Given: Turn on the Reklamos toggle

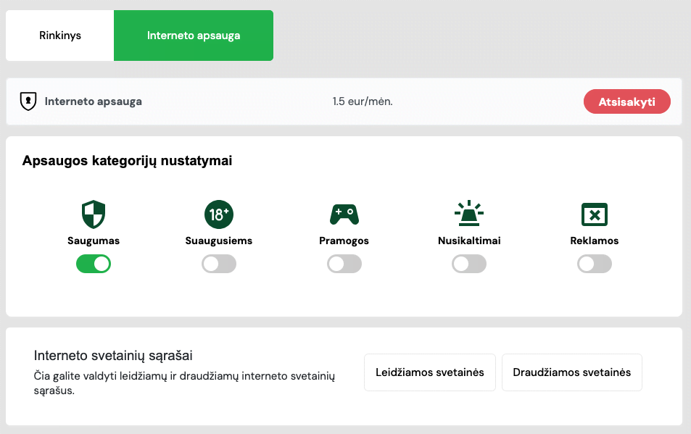Looking at the screenshot, I should click(595, 264).
